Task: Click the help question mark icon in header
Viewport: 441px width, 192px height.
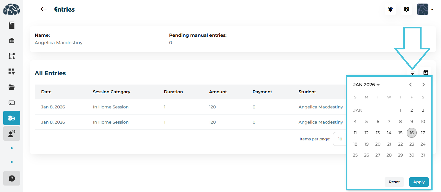Action: pyautogui.click(x=406, y=9)
